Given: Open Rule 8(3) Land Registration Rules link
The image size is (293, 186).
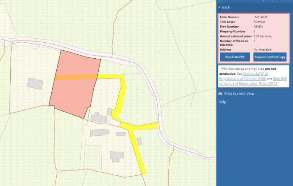Looking at the screenshot, I should [x=253, y=78].
